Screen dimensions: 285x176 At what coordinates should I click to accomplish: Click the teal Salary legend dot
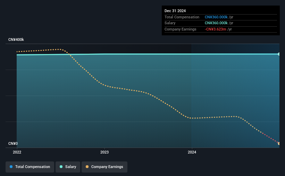point(61,167)
